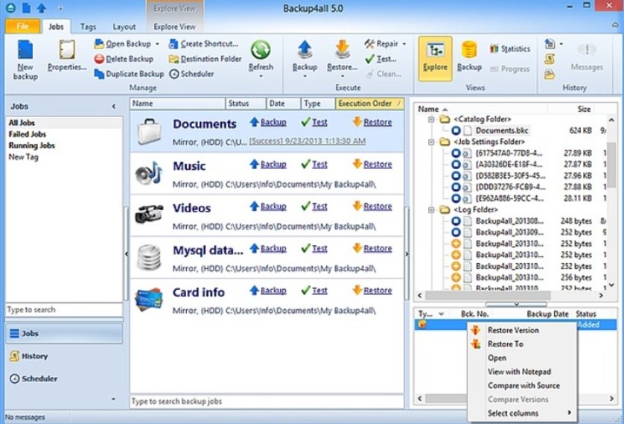Collapse the Log Folder tree node
The height and width of the screenshot is (424, 624).
[x=431, y=209]
